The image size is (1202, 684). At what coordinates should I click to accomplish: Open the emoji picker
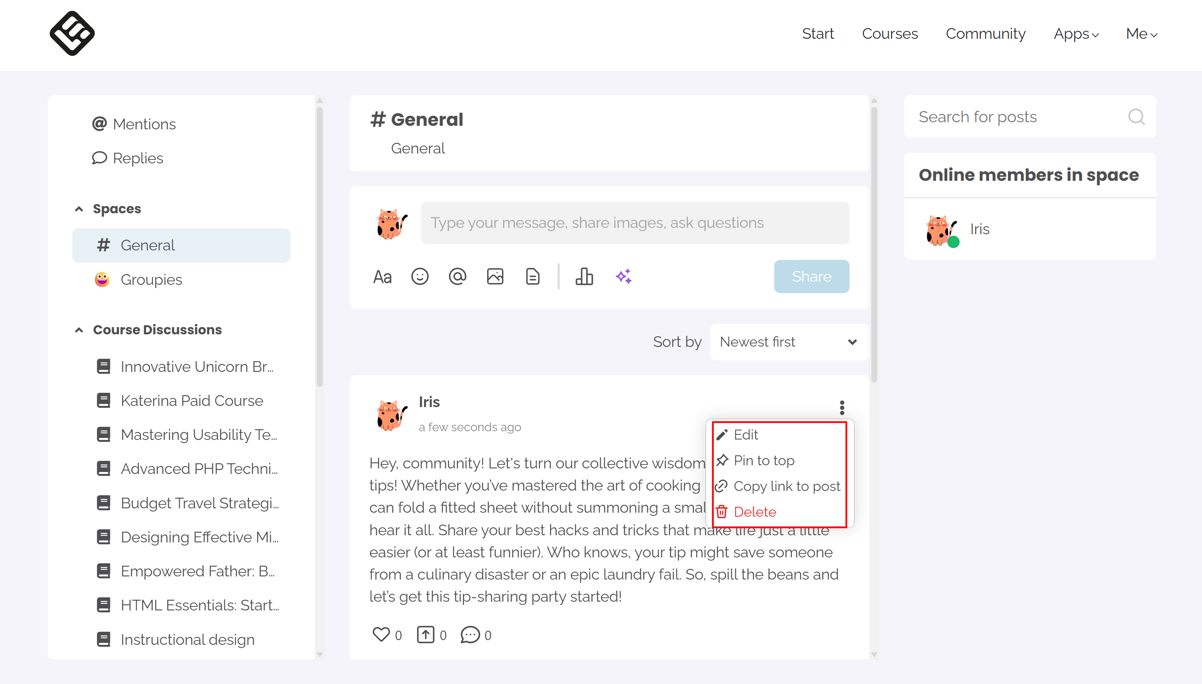point(419,277)
